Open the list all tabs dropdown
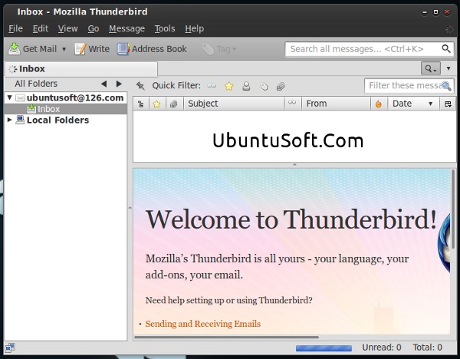The width and height of the screenshot is (460, 359). click(x=449, y=69)
